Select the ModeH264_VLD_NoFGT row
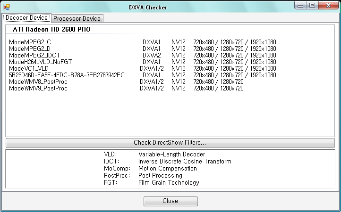 (x=143, y=62)
